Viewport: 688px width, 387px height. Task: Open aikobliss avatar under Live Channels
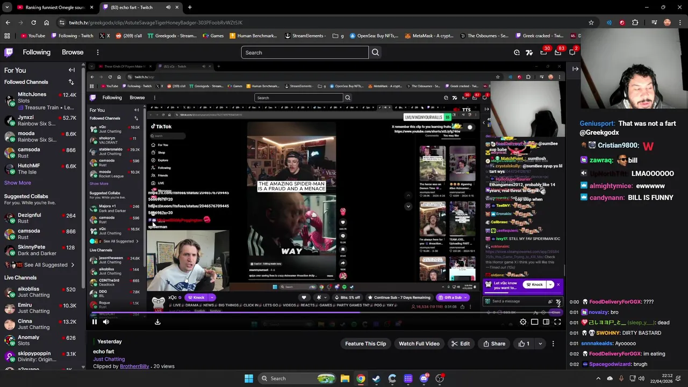(x=10, y=292)
